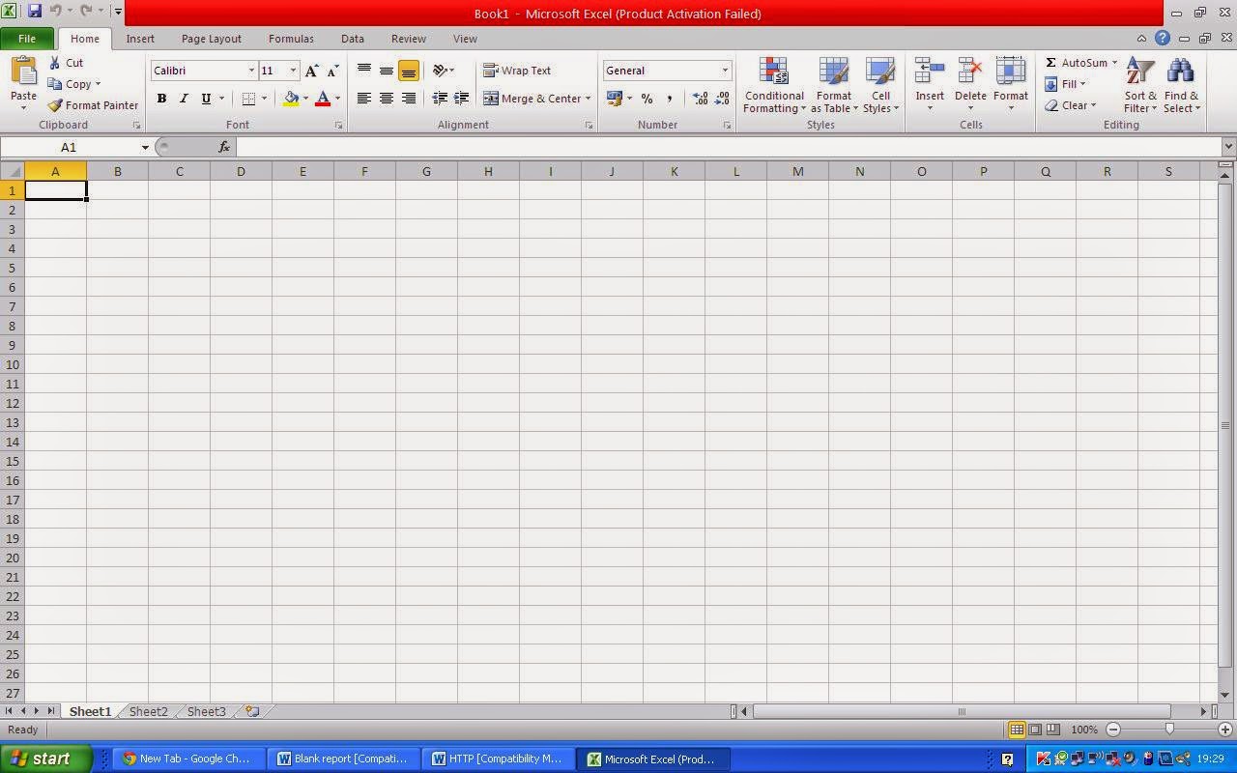Open the Font name dropdown
The image size is (1237, 773).
coord(249,70)
